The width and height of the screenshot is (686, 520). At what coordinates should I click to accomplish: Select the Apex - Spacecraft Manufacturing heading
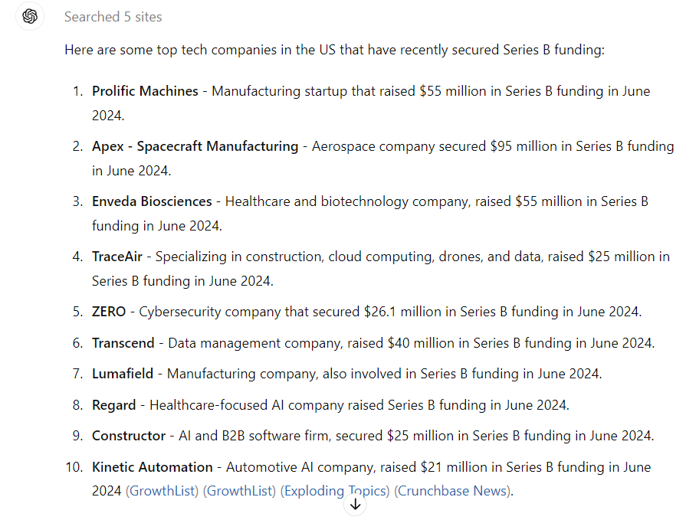[195, 146]
